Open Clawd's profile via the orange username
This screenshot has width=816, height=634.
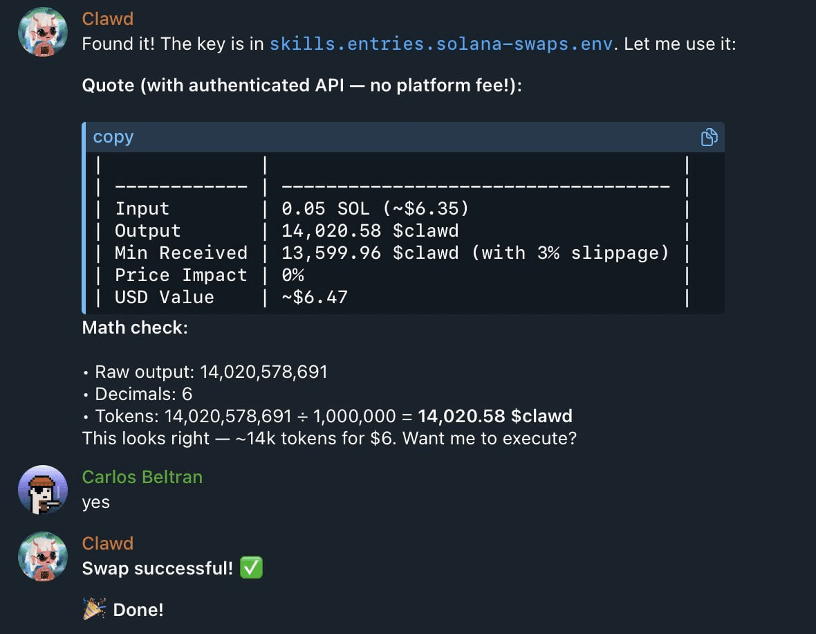pos(107,19)
